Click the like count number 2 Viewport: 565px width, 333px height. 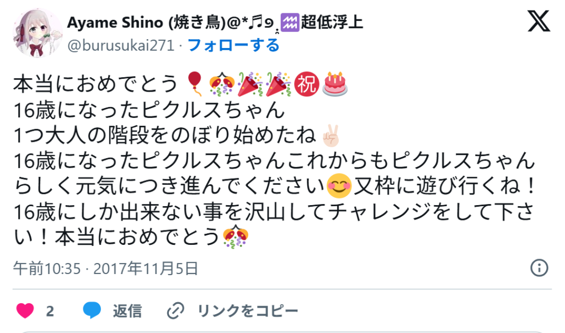coord(50,311)
